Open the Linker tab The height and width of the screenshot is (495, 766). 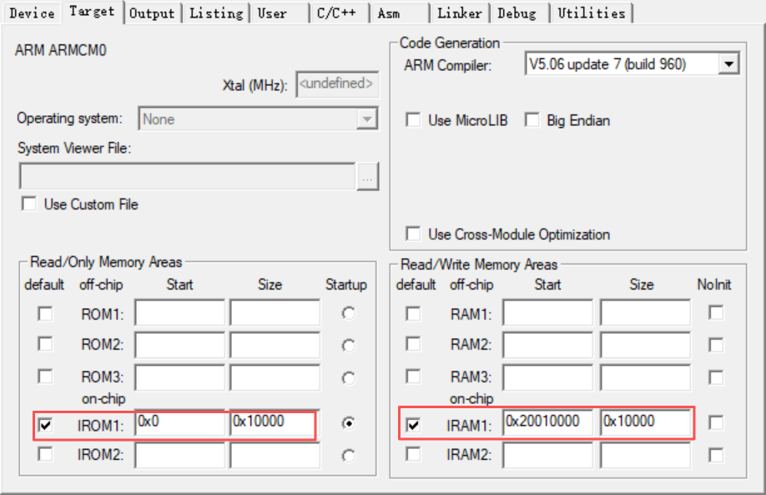point(459,13)
